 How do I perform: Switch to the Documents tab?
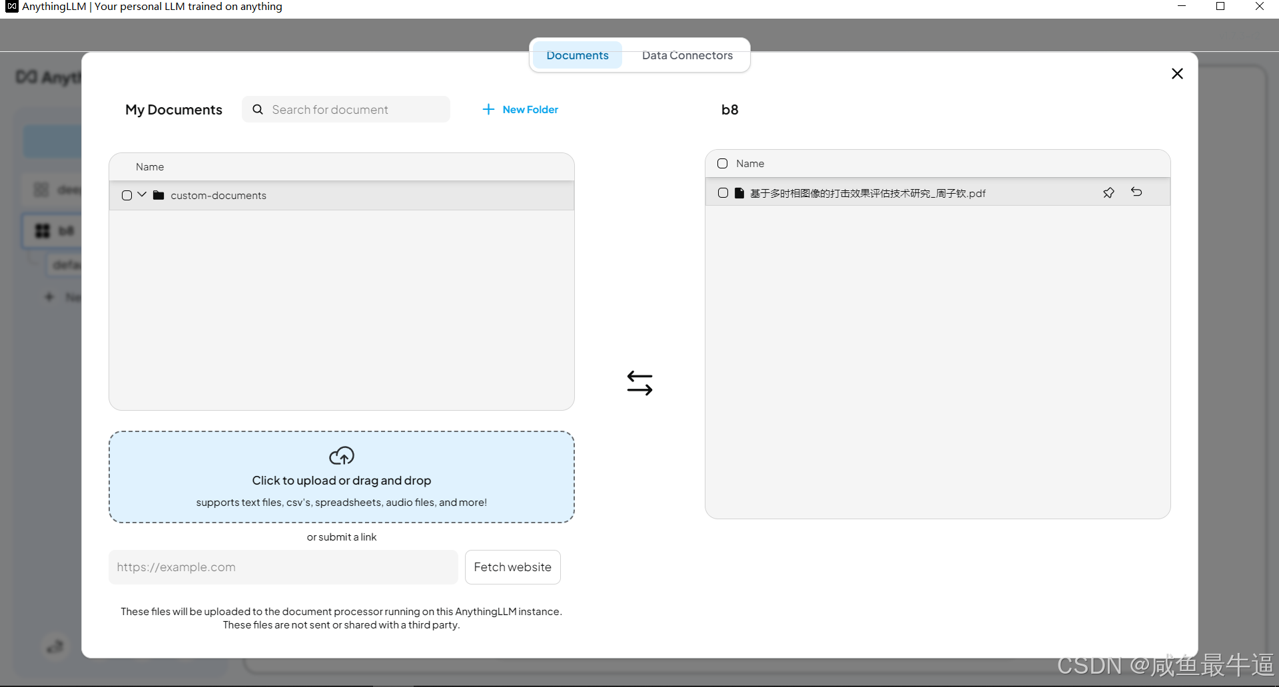[x=577, y=55]
